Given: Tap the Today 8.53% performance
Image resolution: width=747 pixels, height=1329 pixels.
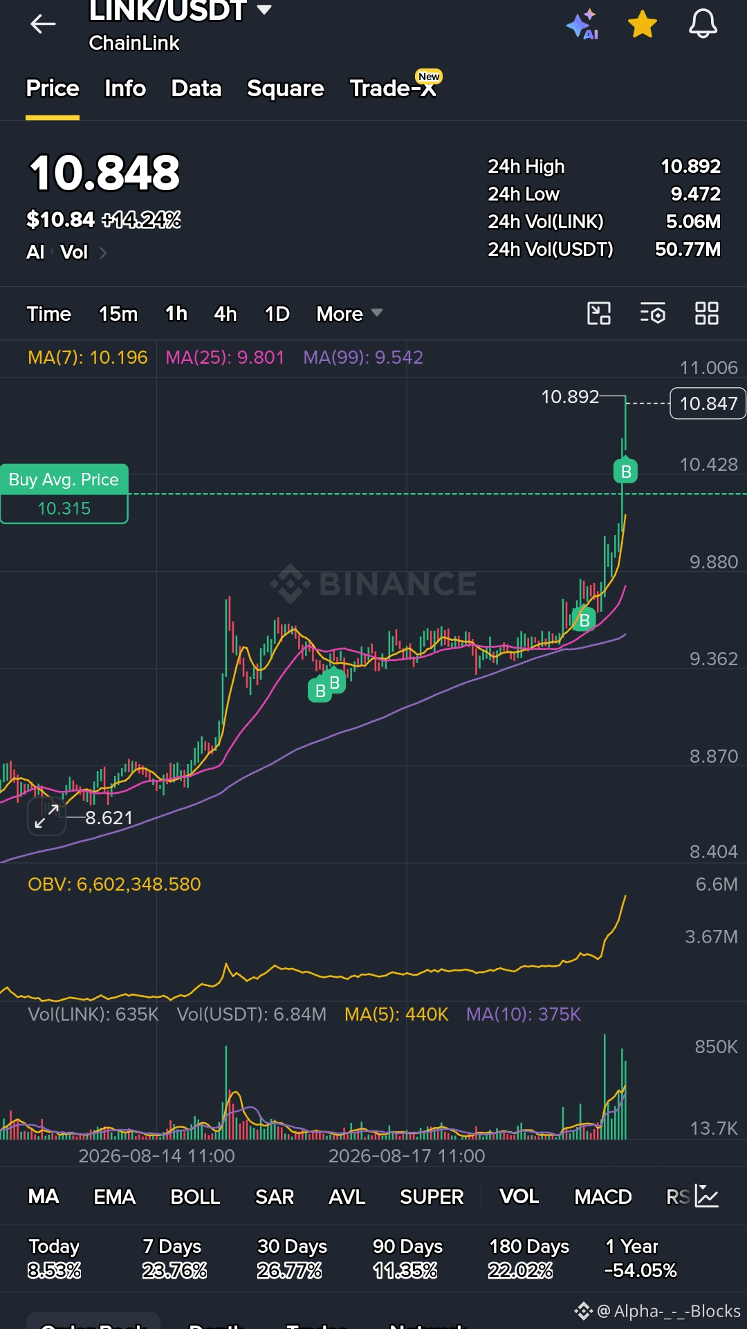Looking at the screenshot, I should pos(54,1258).
